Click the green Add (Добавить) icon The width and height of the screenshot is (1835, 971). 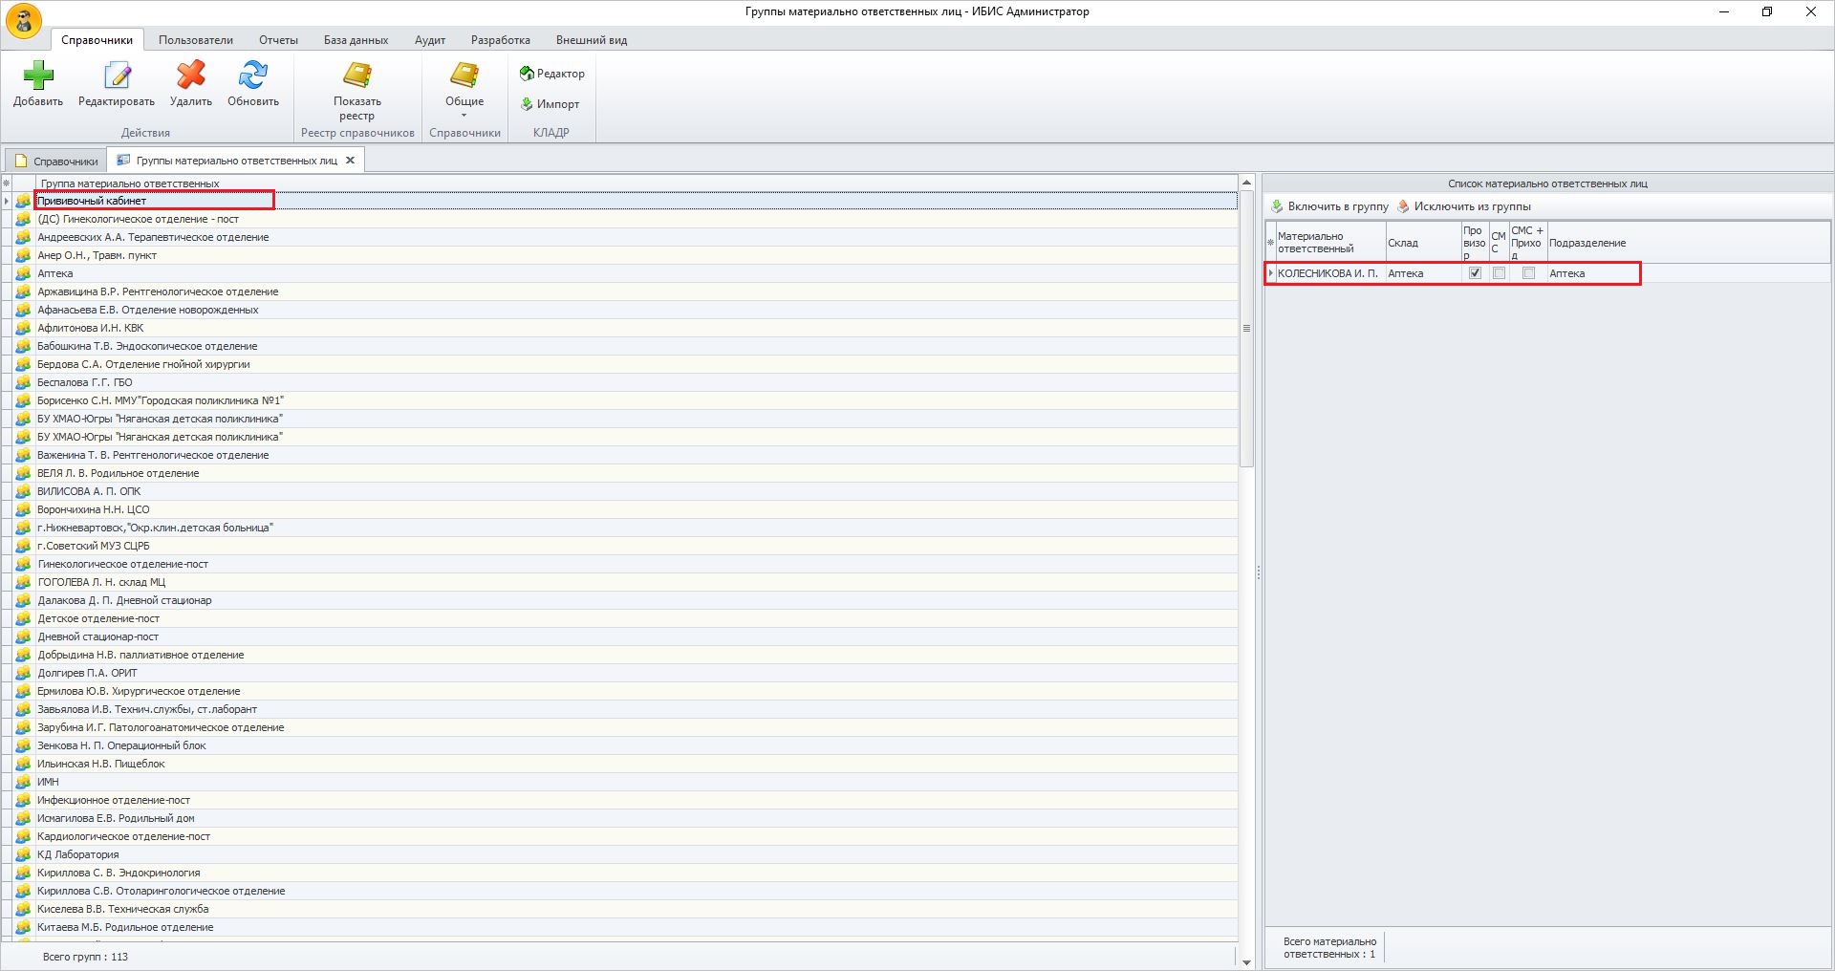point(38,76)
